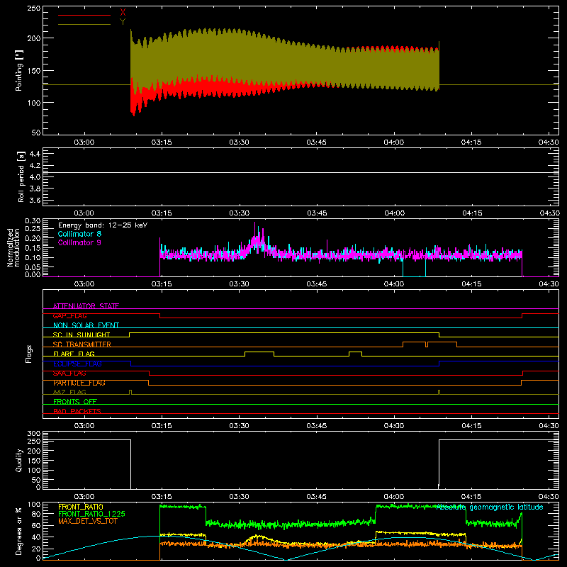Click the Collimator 8 dropout near 04:03
567x567 pixels.
[414, 269]
